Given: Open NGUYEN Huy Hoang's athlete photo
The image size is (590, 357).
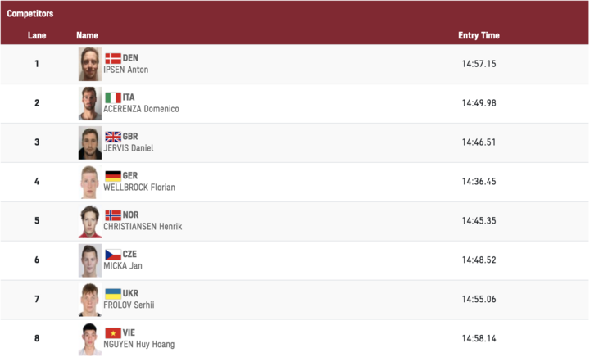Looking at the screenshot, I should (x=90, y=339).
